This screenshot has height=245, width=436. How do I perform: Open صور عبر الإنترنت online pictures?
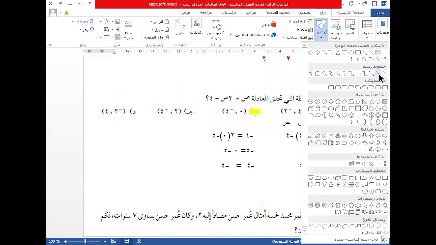[x=336, y=30]
